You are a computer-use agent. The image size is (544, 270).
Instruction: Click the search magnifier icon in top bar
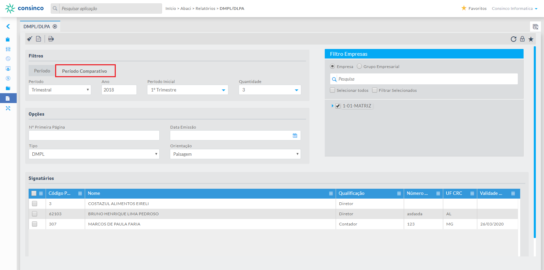(55, 9)
